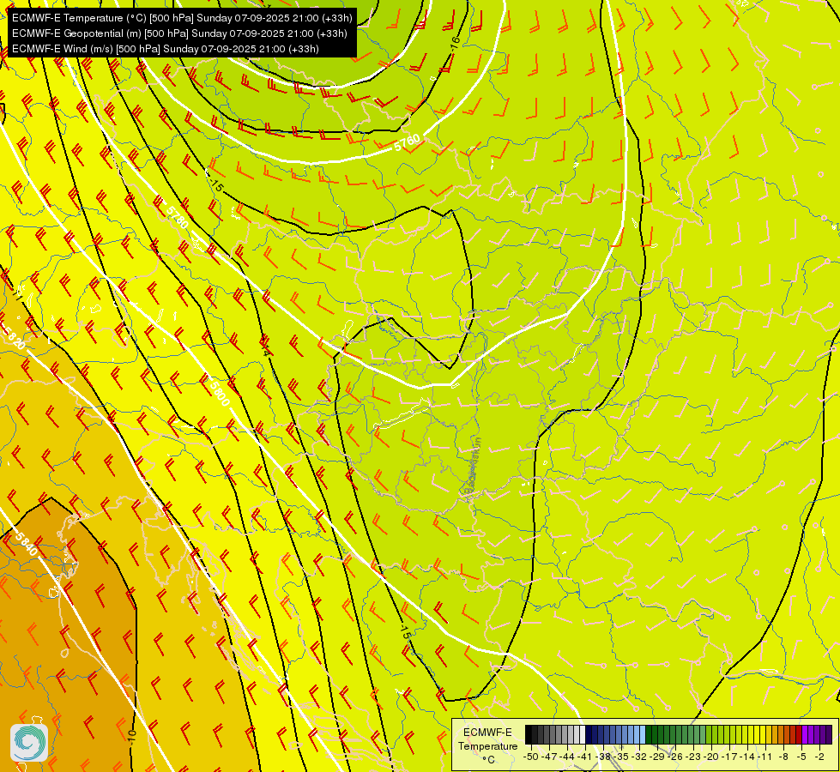Click the legend title ECMWF-E Temperature
The height and width of the screenshot is (772, 840).
pos(487,739)
